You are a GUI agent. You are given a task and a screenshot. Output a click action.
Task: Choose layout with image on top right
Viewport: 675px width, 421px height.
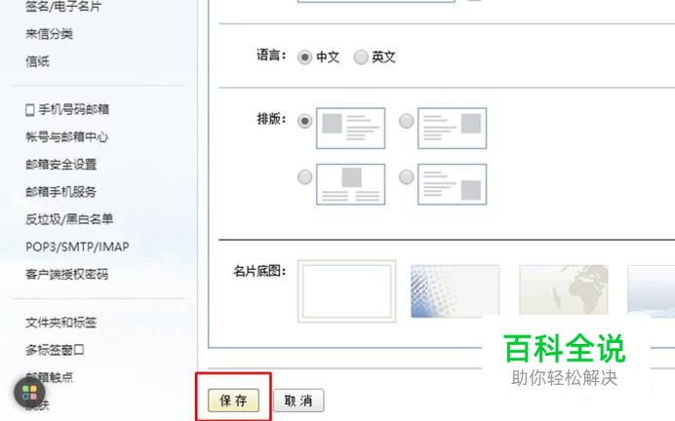click(x=452, y=128)
